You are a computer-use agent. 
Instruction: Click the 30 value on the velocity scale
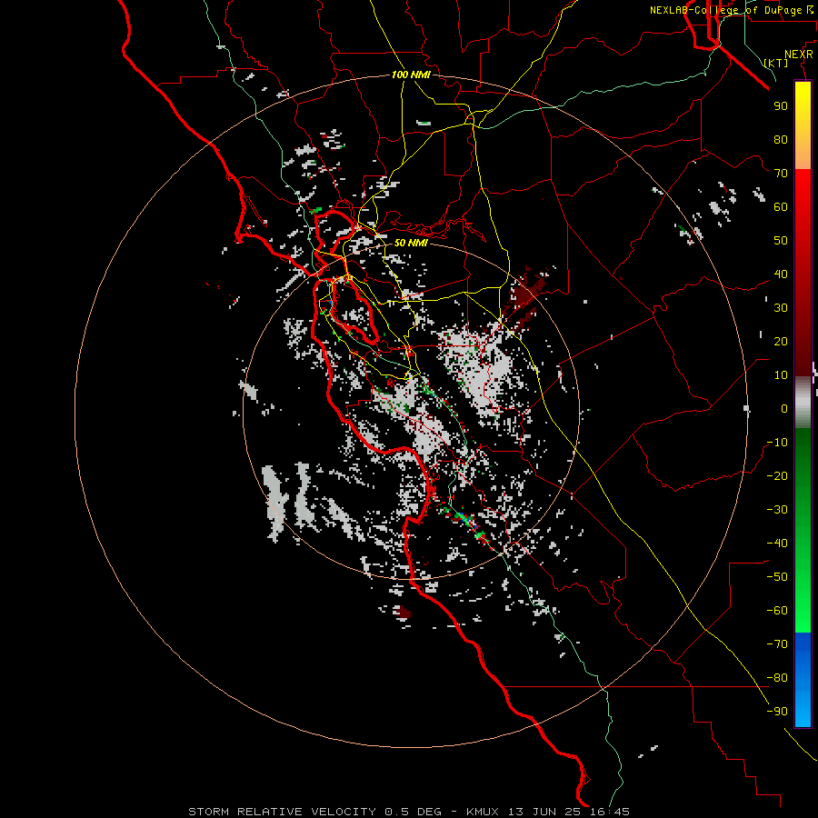pos(781,308)
